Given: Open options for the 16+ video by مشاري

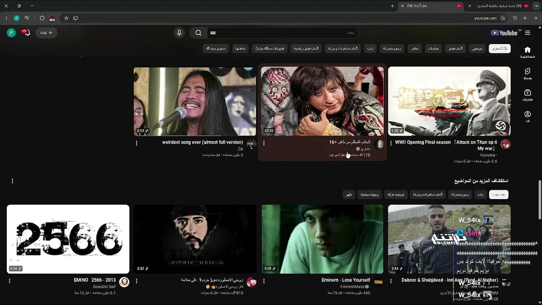Looking at the screenshot, I should [264, 143].
